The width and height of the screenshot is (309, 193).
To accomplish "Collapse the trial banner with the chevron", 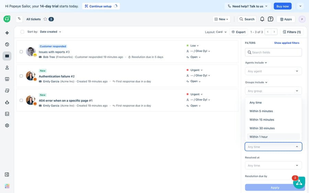I will [x=300, y=6].
